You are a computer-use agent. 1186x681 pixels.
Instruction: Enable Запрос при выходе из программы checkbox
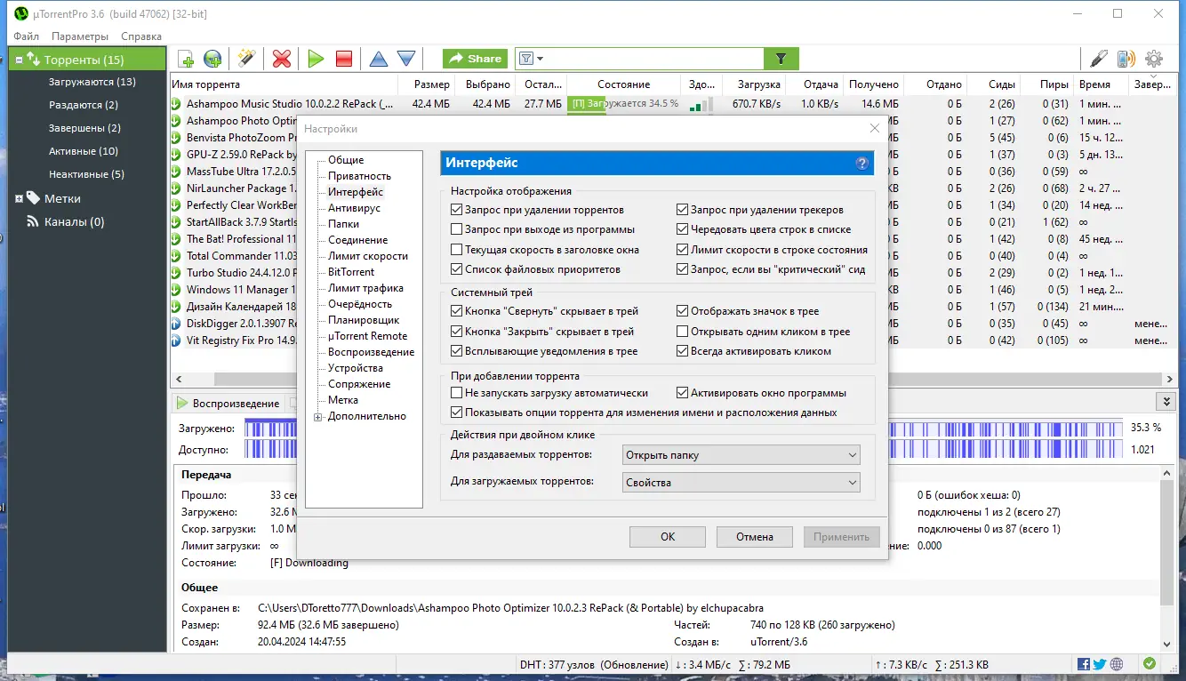pos(457,229)
